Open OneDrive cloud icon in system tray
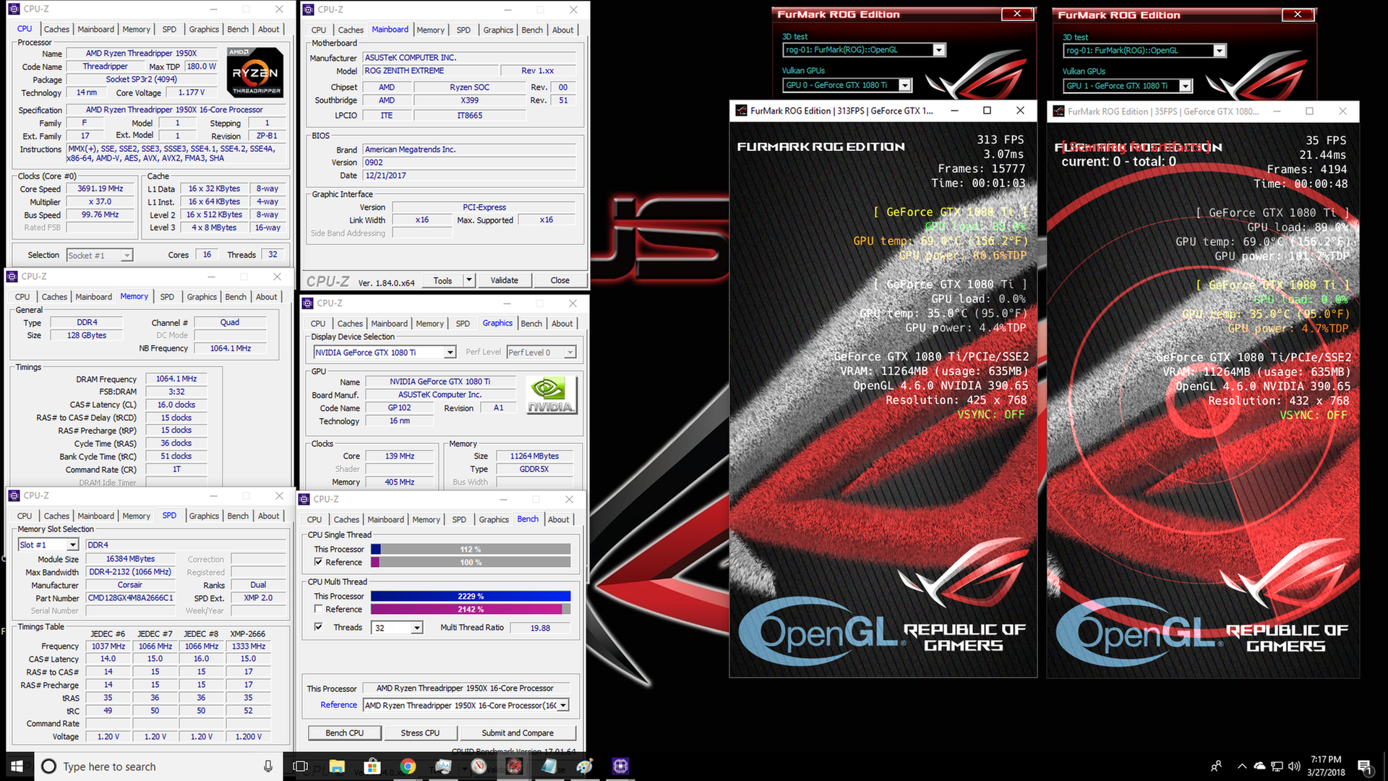 tap(1260, 767)
